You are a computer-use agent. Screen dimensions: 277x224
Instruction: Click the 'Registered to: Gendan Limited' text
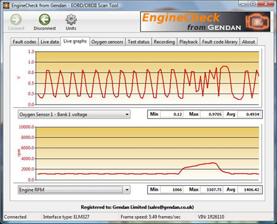(x=137, y=207)
